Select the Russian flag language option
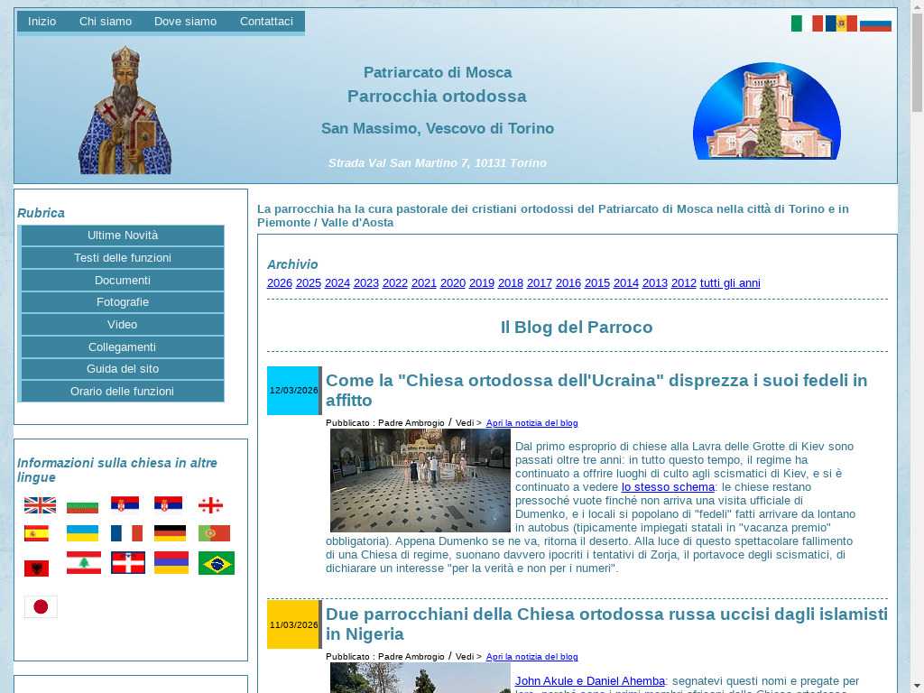The image size is (924, 693). pyautogui.click(x=875, y=23)
